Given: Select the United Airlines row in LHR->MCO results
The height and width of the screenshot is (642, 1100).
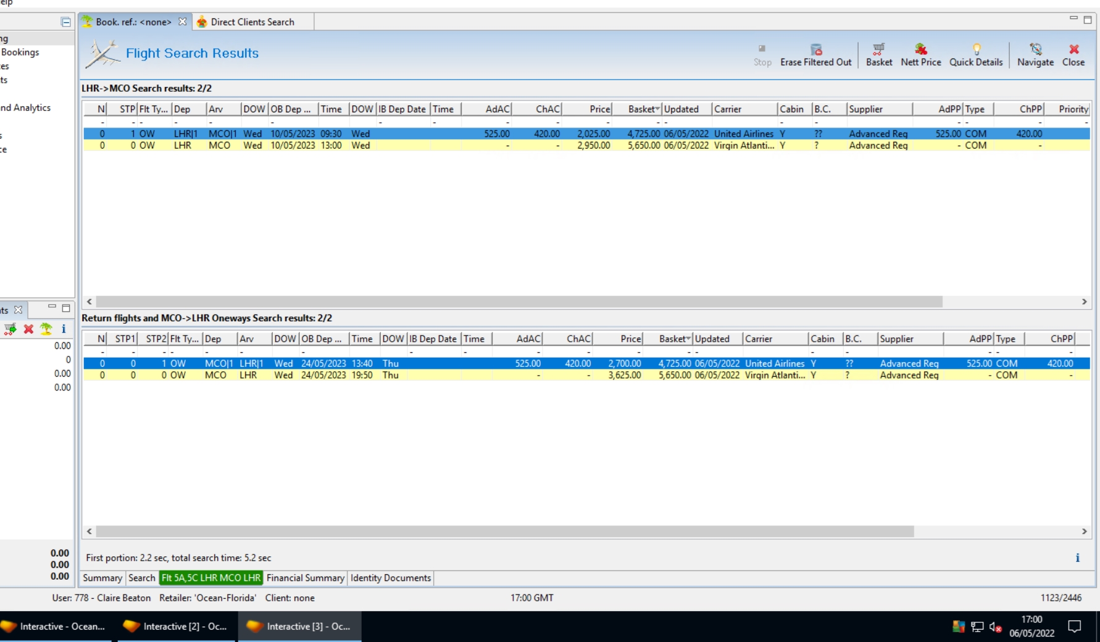Looking at the screenshot, I should point(586,134).
